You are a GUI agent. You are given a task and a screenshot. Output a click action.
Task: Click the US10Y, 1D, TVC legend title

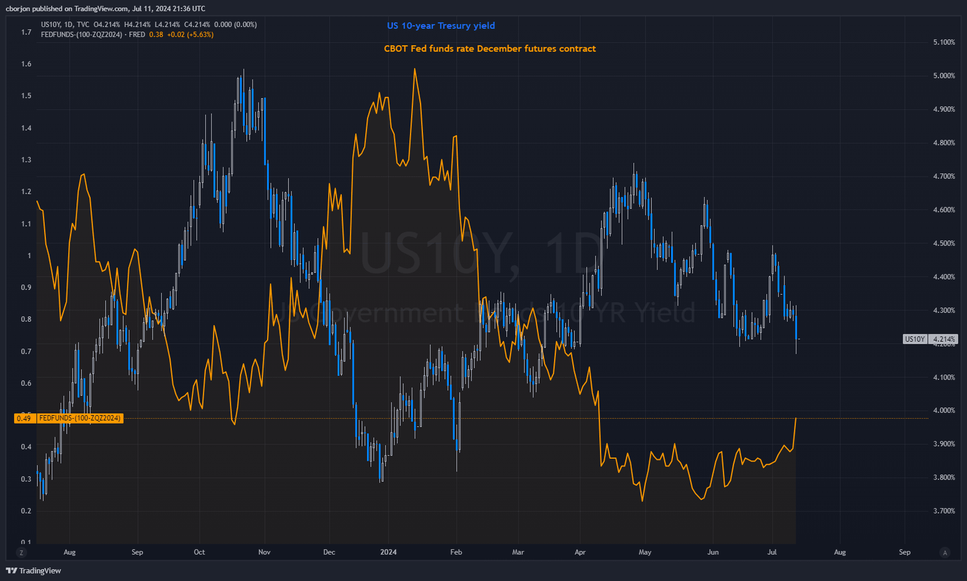(65, 25)
